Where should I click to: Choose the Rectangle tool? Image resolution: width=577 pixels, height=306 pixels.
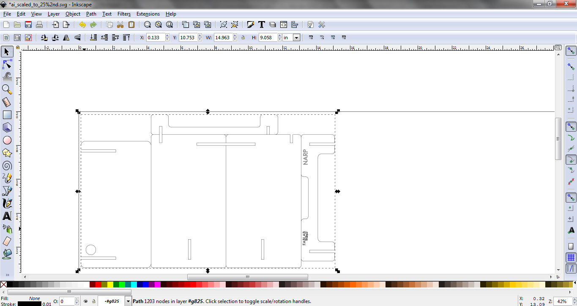tap(7, 115)
